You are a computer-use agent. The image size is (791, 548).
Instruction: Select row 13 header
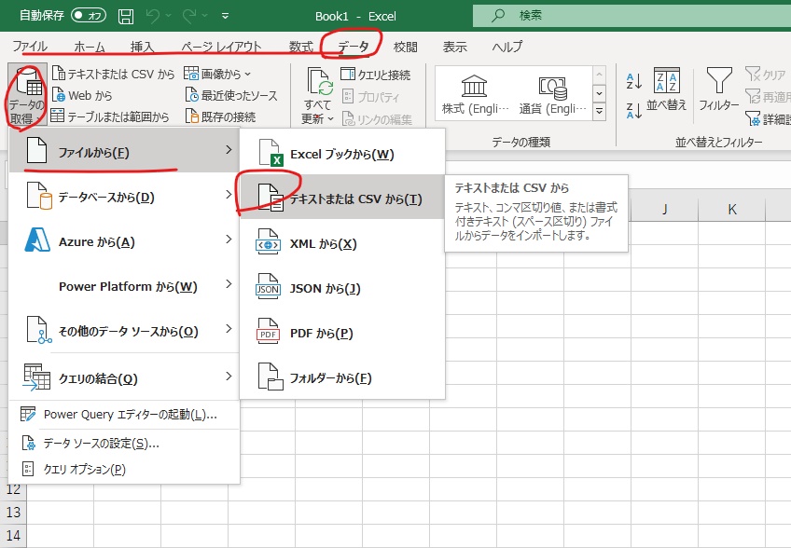[x=13, y=513]
